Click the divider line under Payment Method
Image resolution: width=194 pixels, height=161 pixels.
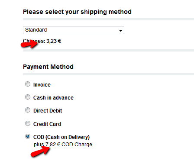pyautogui.click(x=108, y=74)
